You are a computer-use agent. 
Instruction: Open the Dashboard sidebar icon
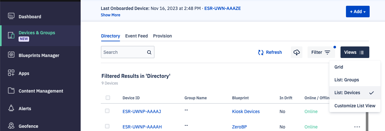click(11, 16)
